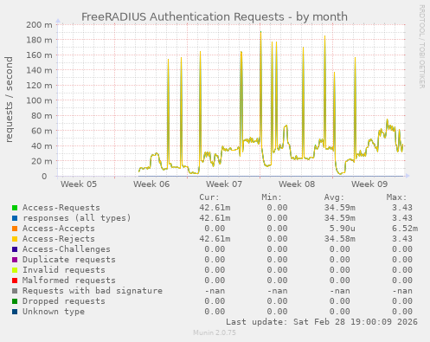This screenshot has width=430, height=342.
Task: Click the x-axis arrow tip at chart right
Action: tap(408, 176)
